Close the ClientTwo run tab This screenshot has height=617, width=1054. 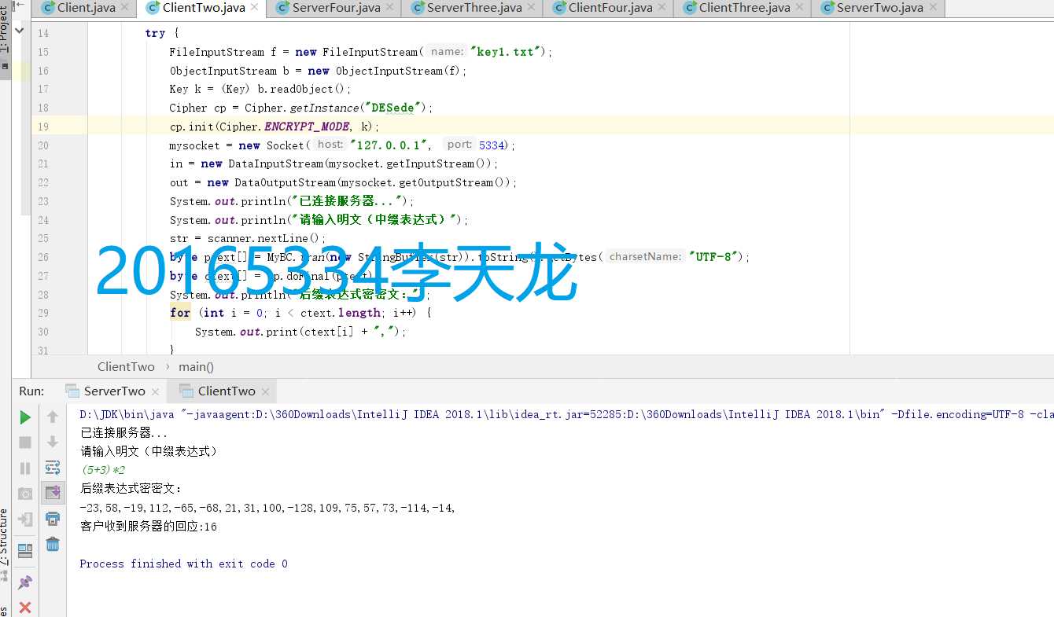coord(265,391)
